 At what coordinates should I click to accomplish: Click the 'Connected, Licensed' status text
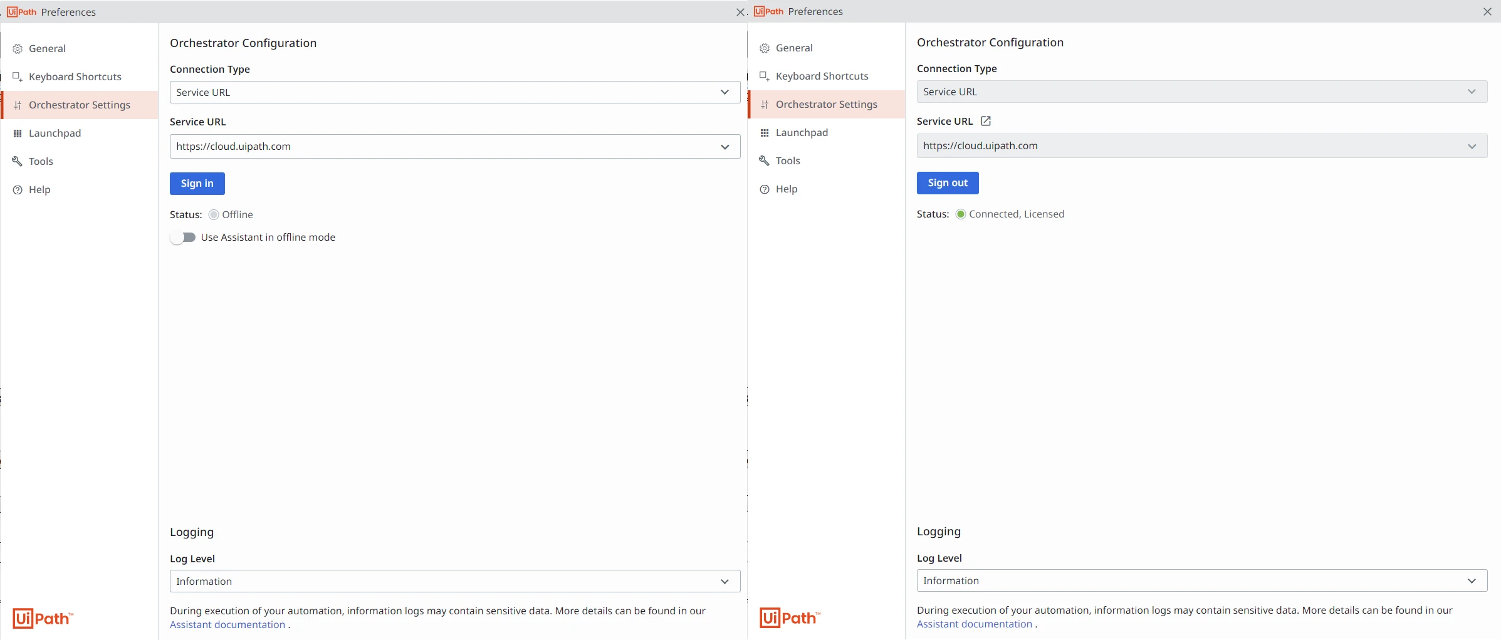click(1017, 214)
